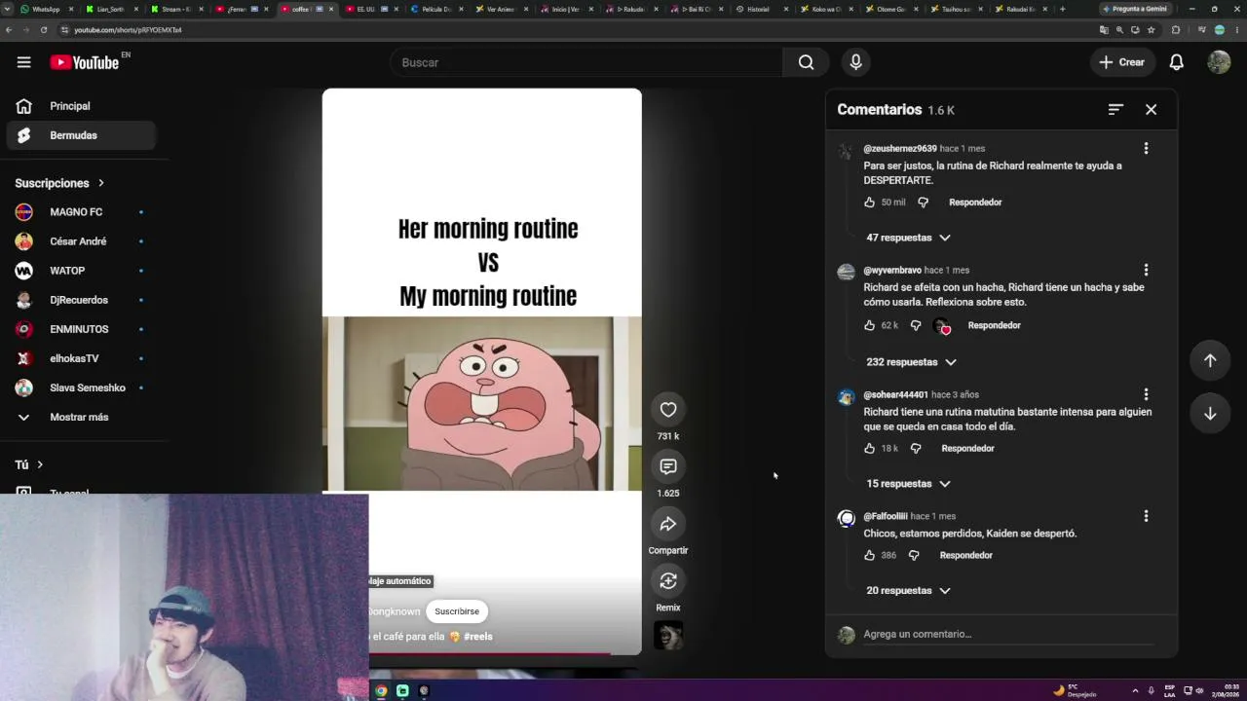Reply to the @wyvernbravo comment

(994, 325)
